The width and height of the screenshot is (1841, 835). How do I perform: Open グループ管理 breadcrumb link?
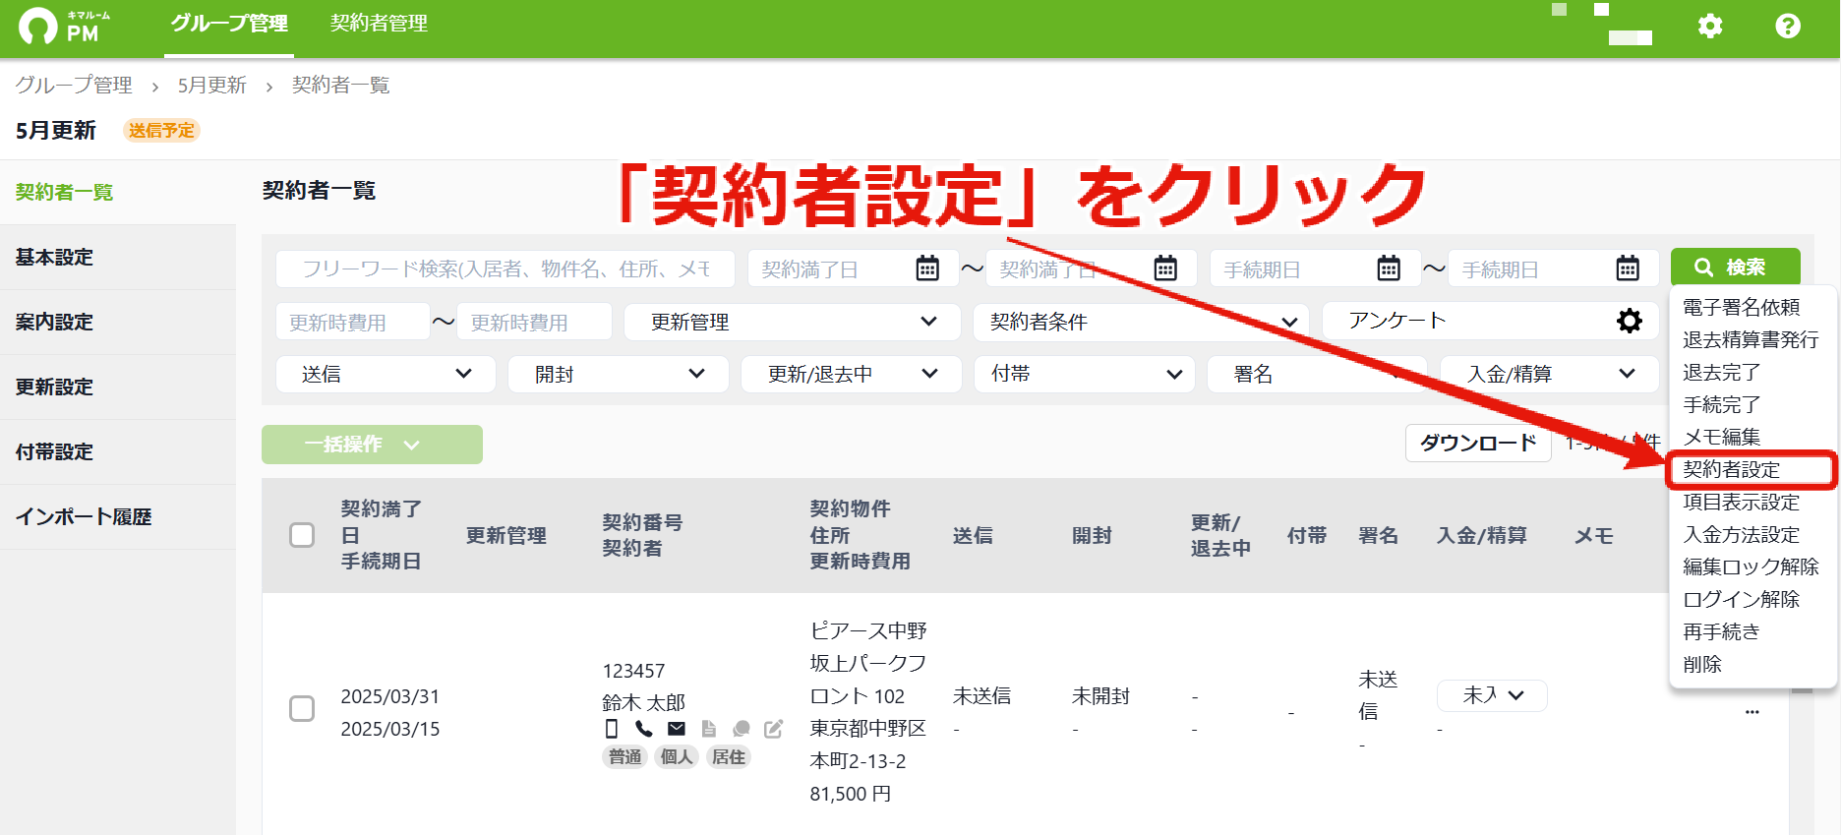[x=74, y=86]
